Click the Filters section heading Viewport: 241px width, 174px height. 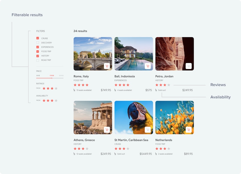point(40,31)
